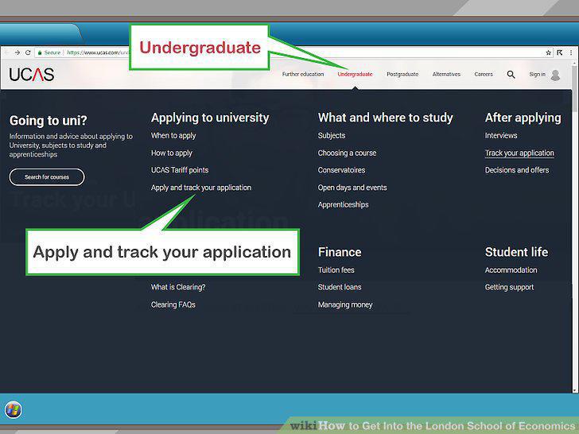
Task: Go forward with browser arrow
Action: [x=17, y=52]
